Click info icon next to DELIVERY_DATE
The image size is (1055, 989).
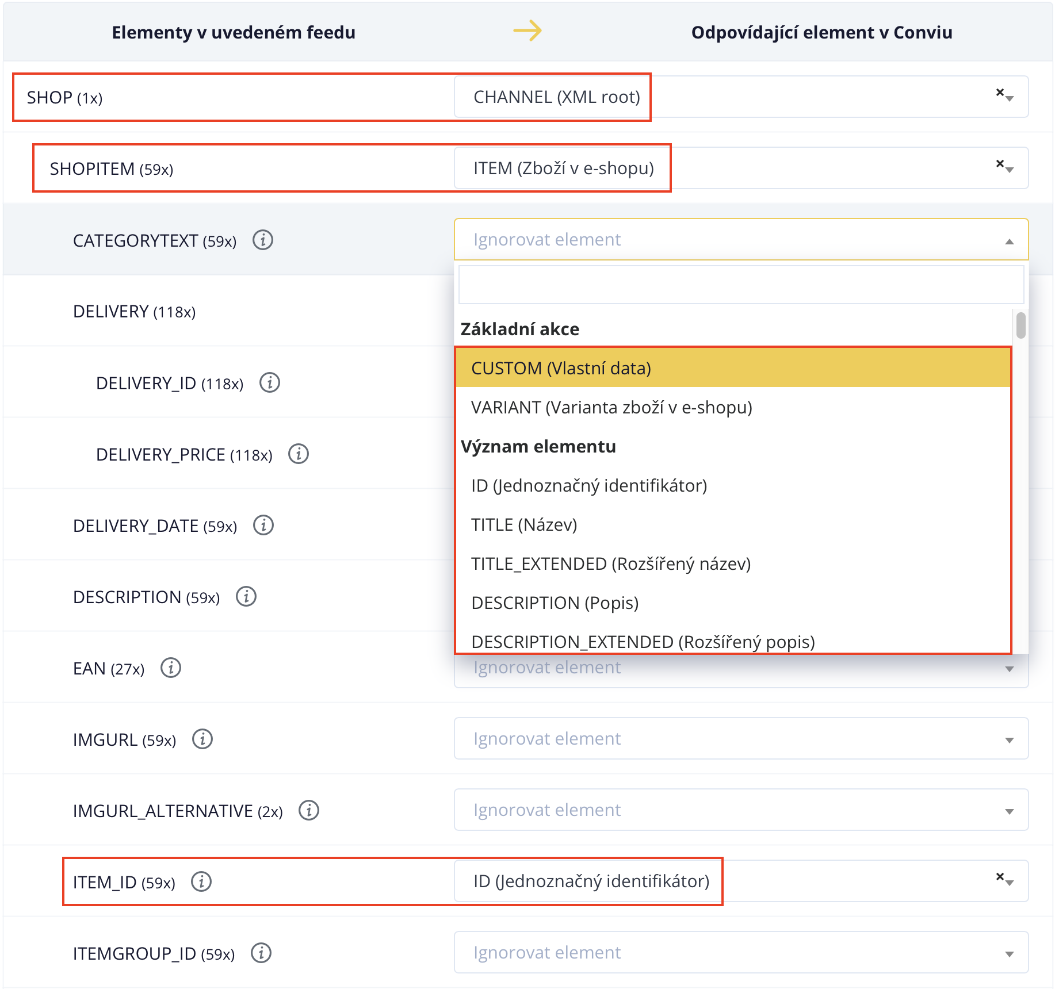(x=263, y=525)
